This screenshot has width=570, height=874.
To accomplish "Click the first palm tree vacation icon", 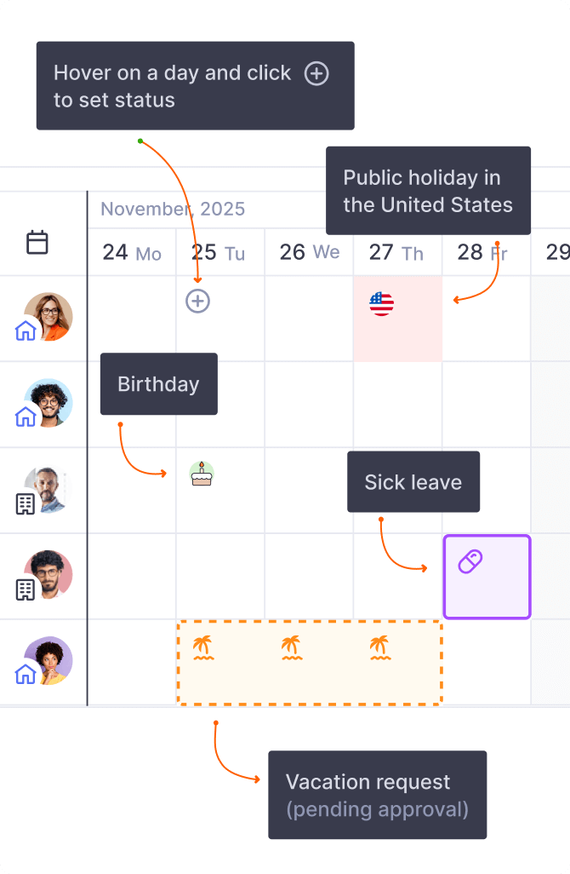I will [202, 648].
